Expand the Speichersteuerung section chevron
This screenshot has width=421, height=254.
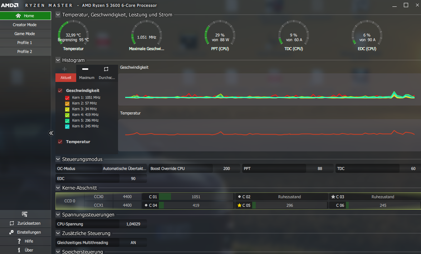click(x=58, y=251)
